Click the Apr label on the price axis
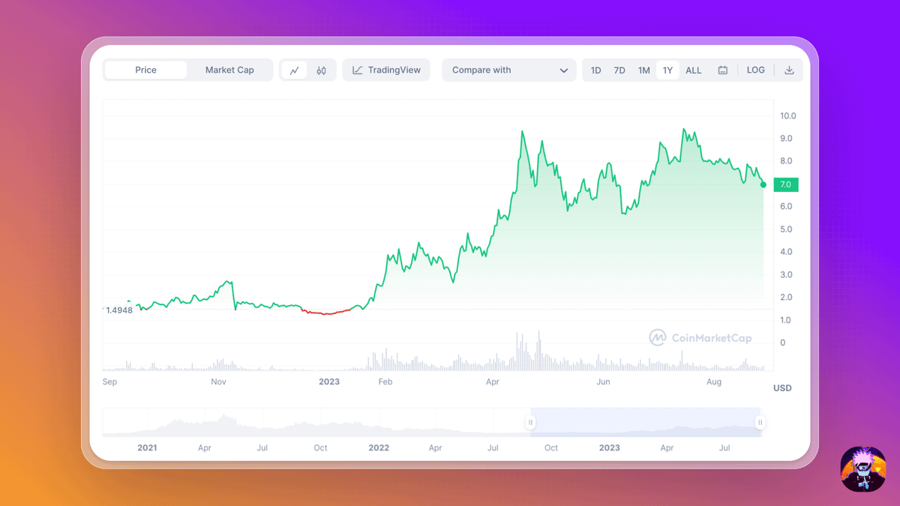Viewport: 900px width, 506px height. (x=493, y=382)
